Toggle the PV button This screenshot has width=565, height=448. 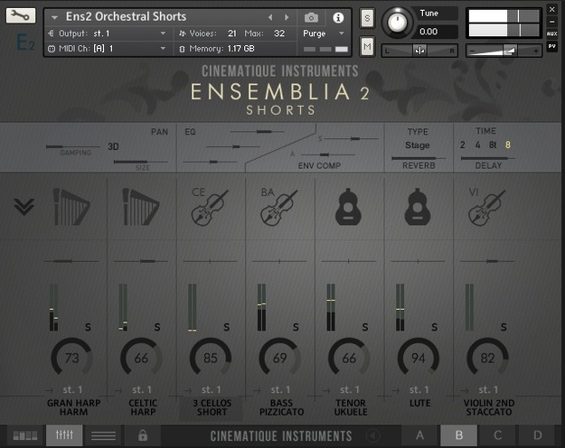[x=551, y=46]
